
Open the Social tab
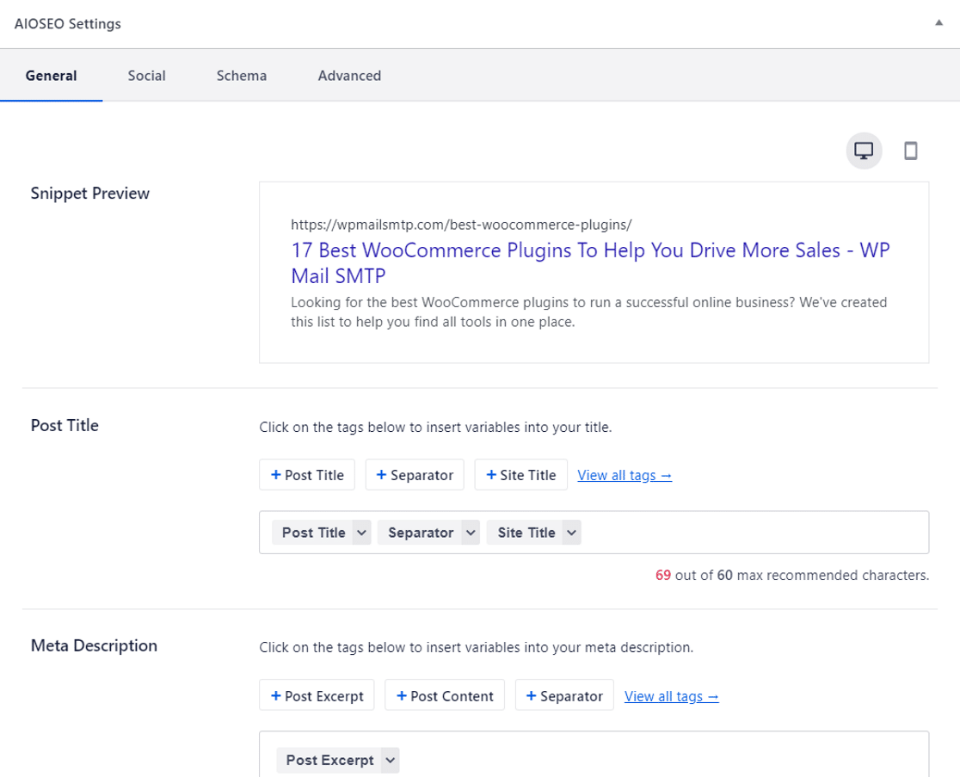[146, 76]
